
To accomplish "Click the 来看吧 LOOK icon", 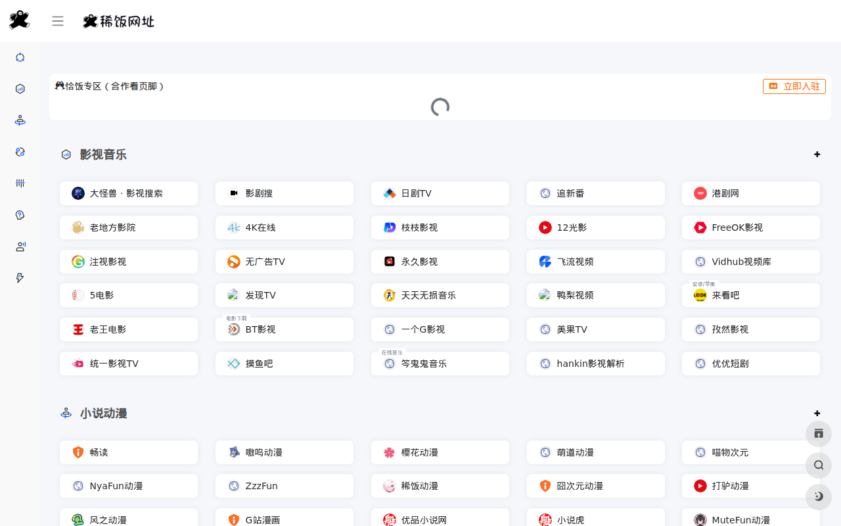I will point(700,295).
